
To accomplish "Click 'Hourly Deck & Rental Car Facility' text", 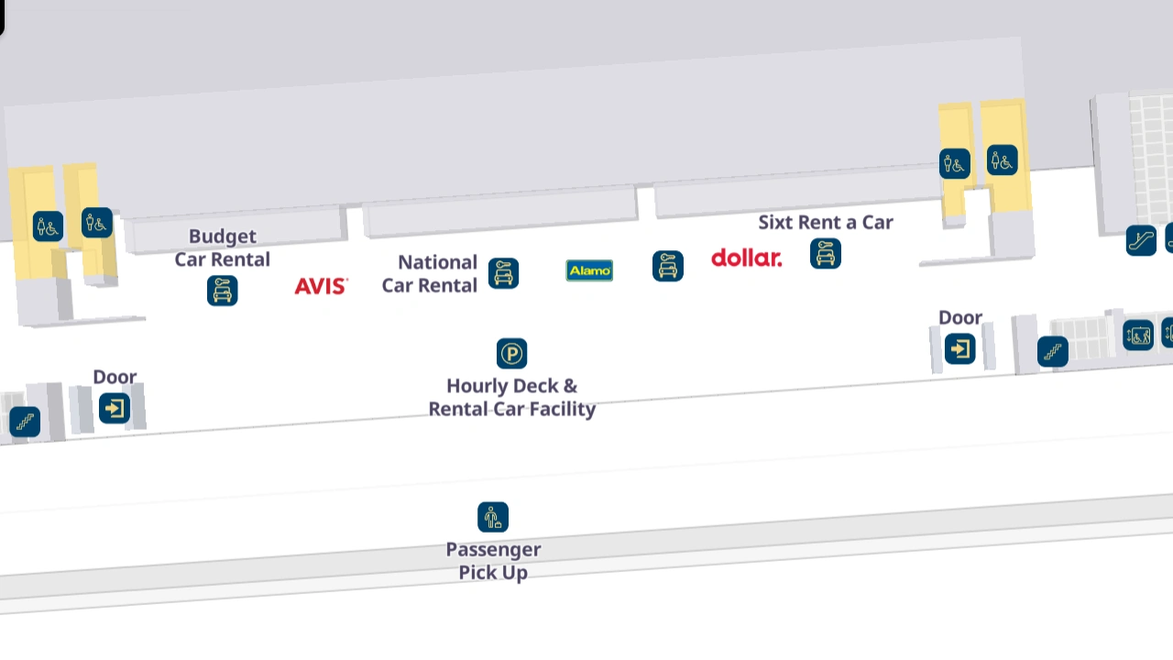I will click(512, 397).
